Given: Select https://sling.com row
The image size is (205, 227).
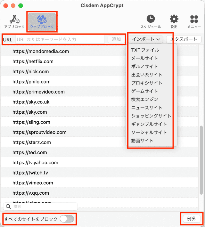Looking at the screenshot, I should (x=99, y=122).
